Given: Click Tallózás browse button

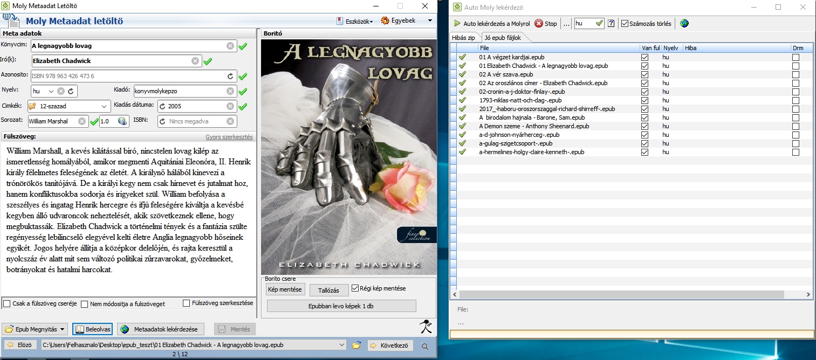Looking at the screenshot, I should tap(329, 290).
